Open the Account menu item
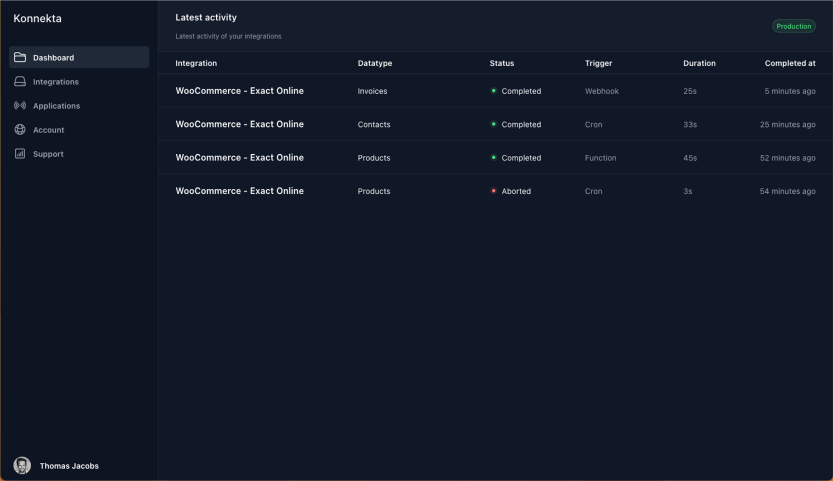Screen dimensions: 833x481 pos(79,130)
